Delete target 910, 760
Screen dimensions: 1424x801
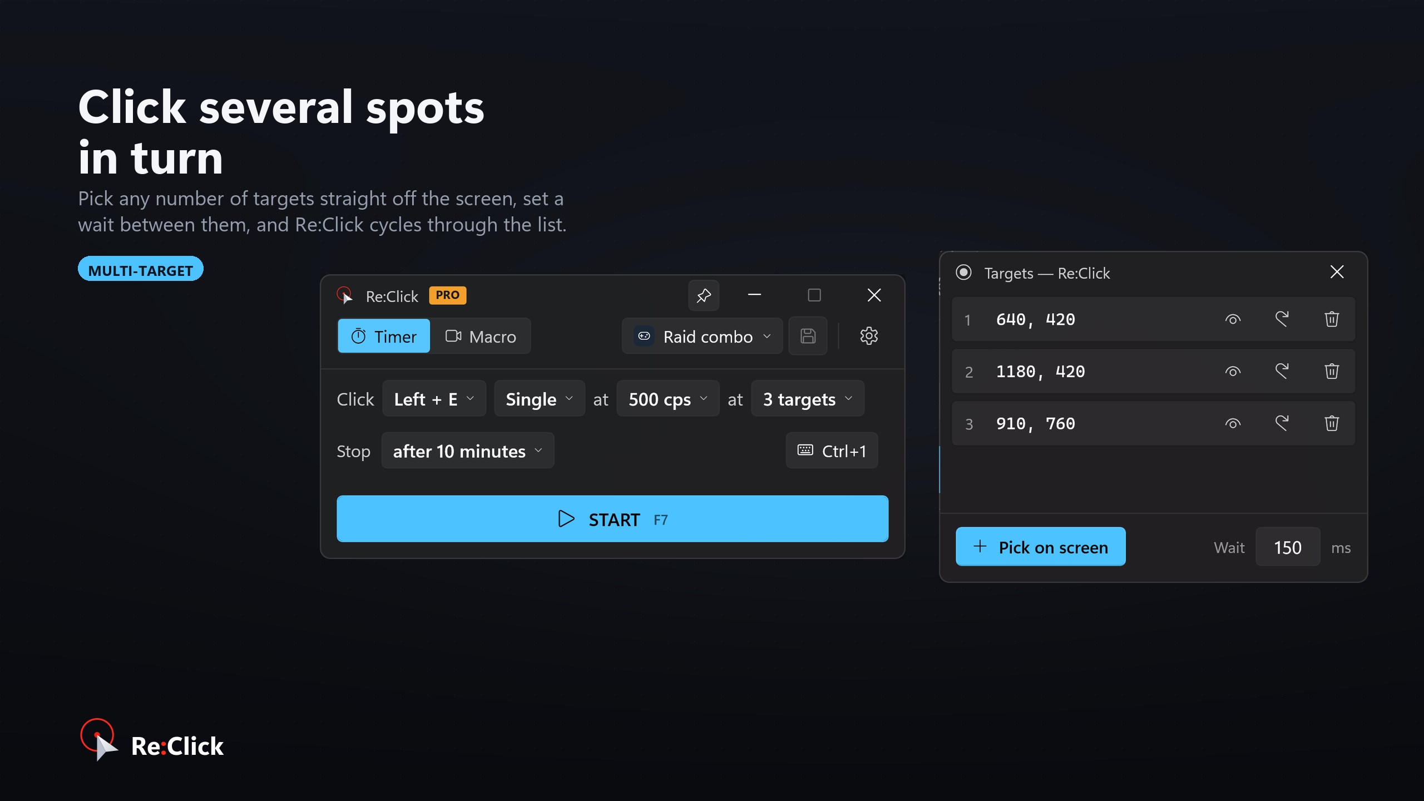pyautogui.click(x=1332, y=423)
